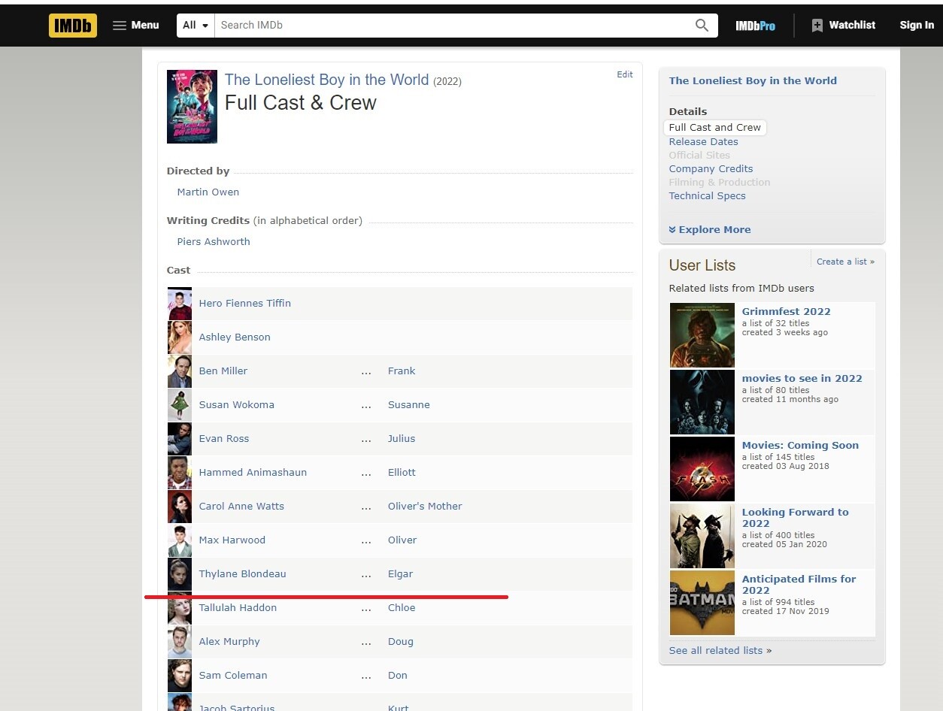Open Movies: Coming Soon list
The image size is (943, 711).
point(800,445)
